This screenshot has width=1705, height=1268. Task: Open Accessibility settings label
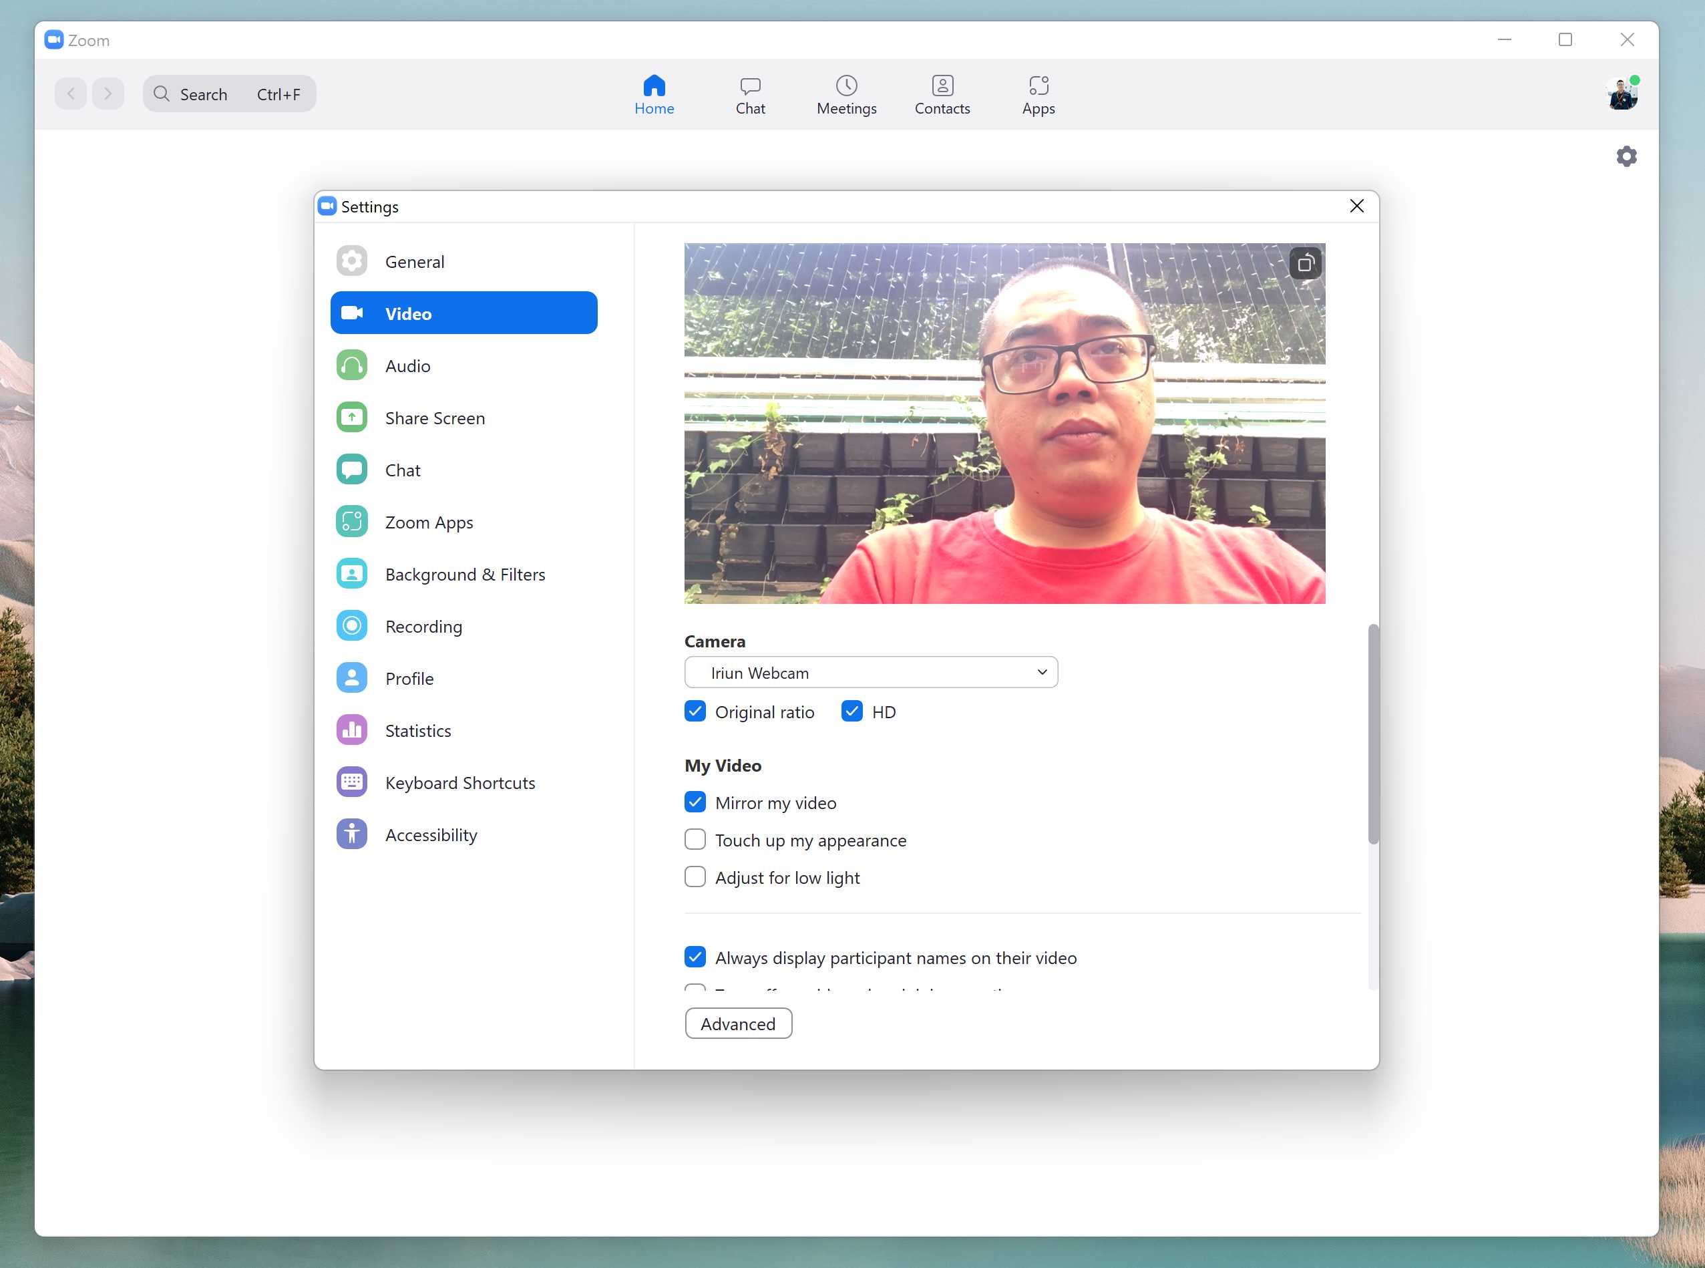click(431, 835)
